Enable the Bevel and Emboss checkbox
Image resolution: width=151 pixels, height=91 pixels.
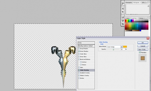pos(79,59)
